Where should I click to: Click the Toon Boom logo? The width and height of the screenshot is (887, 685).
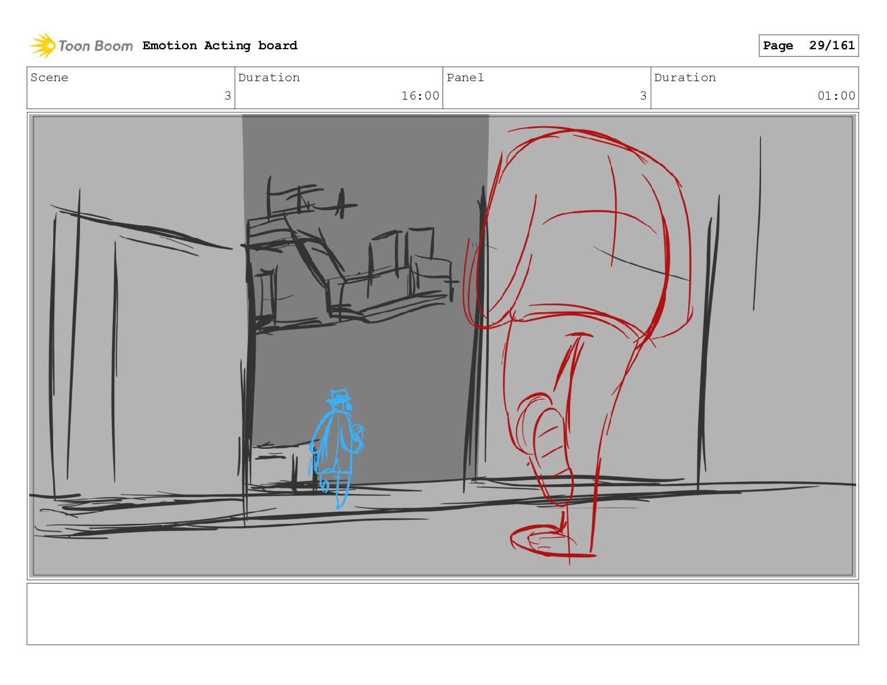81,45
